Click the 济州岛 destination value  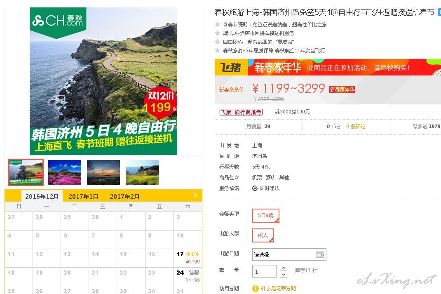(x=259, y=156)
